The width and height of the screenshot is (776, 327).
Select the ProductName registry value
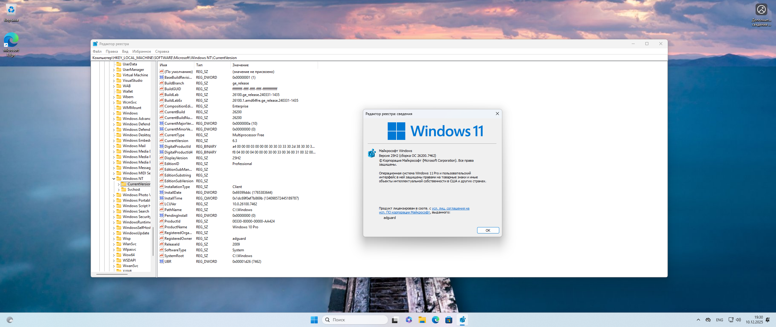point(176,227)
